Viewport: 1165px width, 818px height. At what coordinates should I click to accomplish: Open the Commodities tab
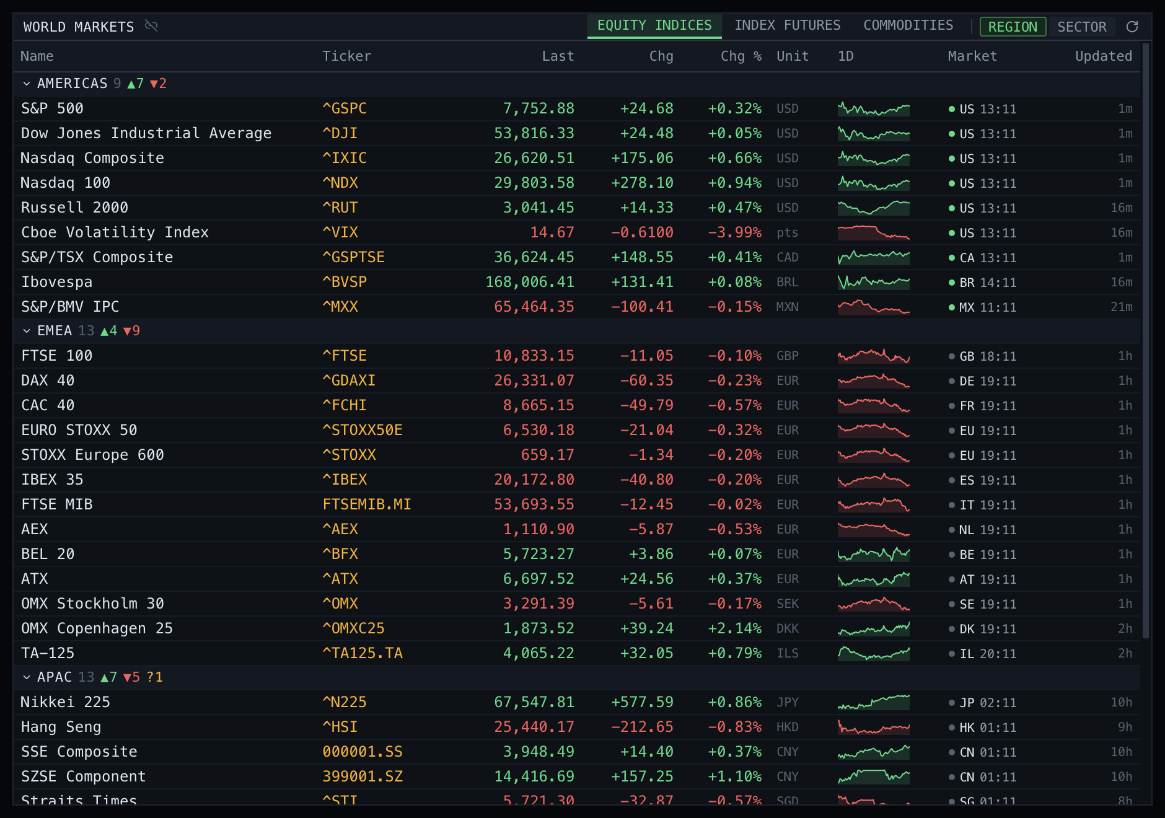908,25
